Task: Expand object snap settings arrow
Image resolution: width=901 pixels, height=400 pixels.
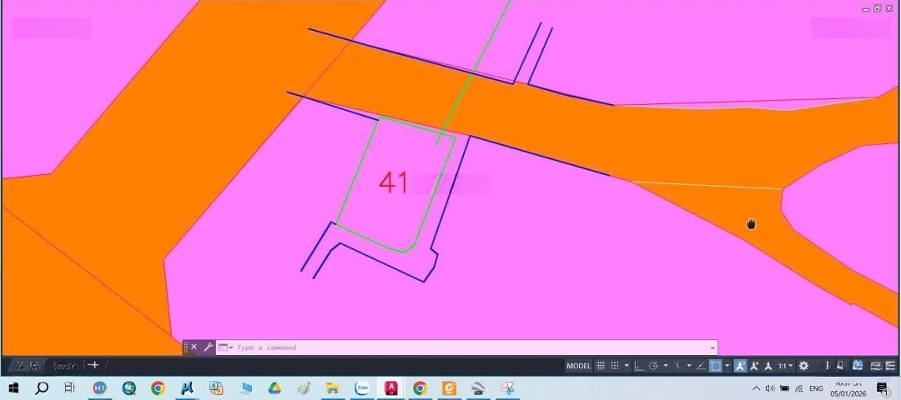Action: (727, 366)
